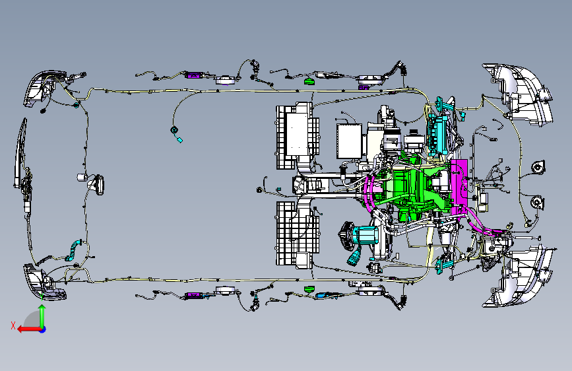Select the white rectangular control module
Image resolution: width=572 pixels, height=371 pixels.
click(x=349, y=141)
